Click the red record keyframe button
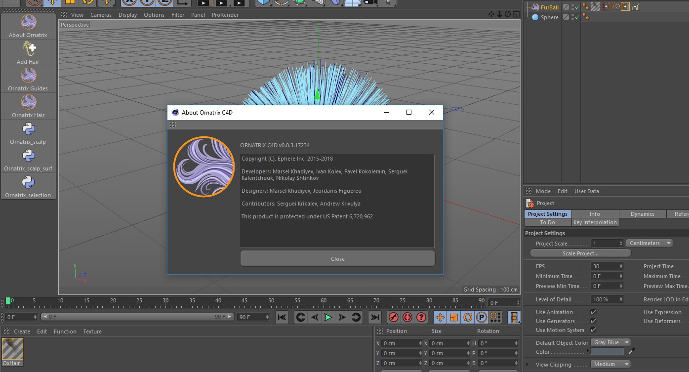Image resolution: width=689 pixels, height=372 pixels. (394, 317)
